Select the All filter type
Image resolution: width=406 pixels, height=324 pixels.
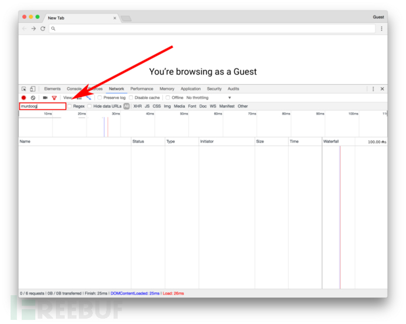[127, 106]
